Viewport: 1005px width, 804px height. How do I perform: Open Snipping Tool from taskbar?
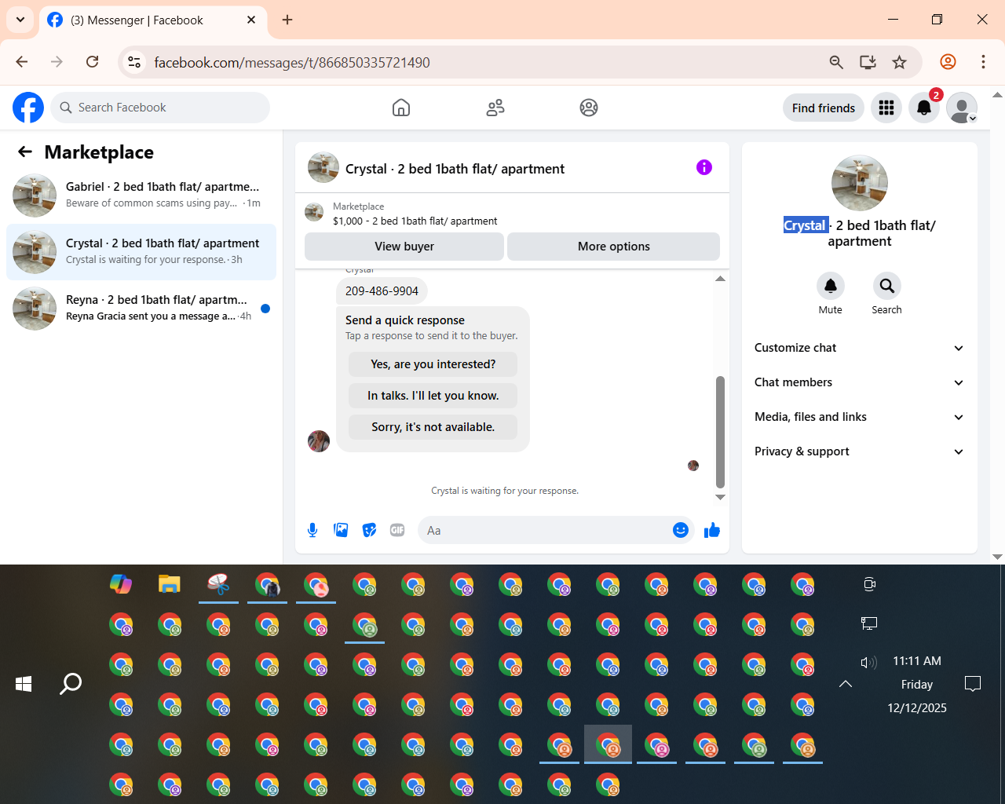(218, 584)
